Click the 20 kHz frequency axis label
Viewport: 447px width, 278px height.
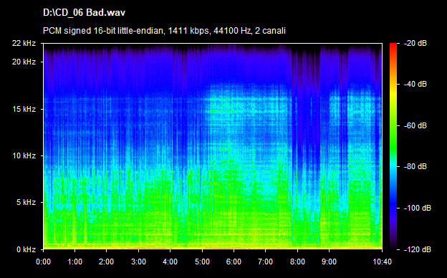coord(24,62)
